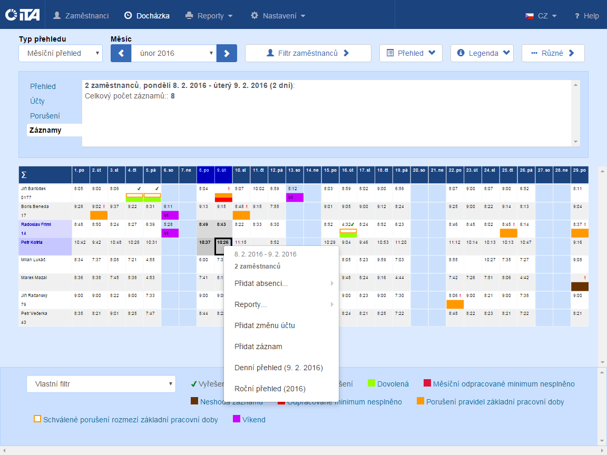Click the purple Víkend legend swatch

tap(237, 419)
